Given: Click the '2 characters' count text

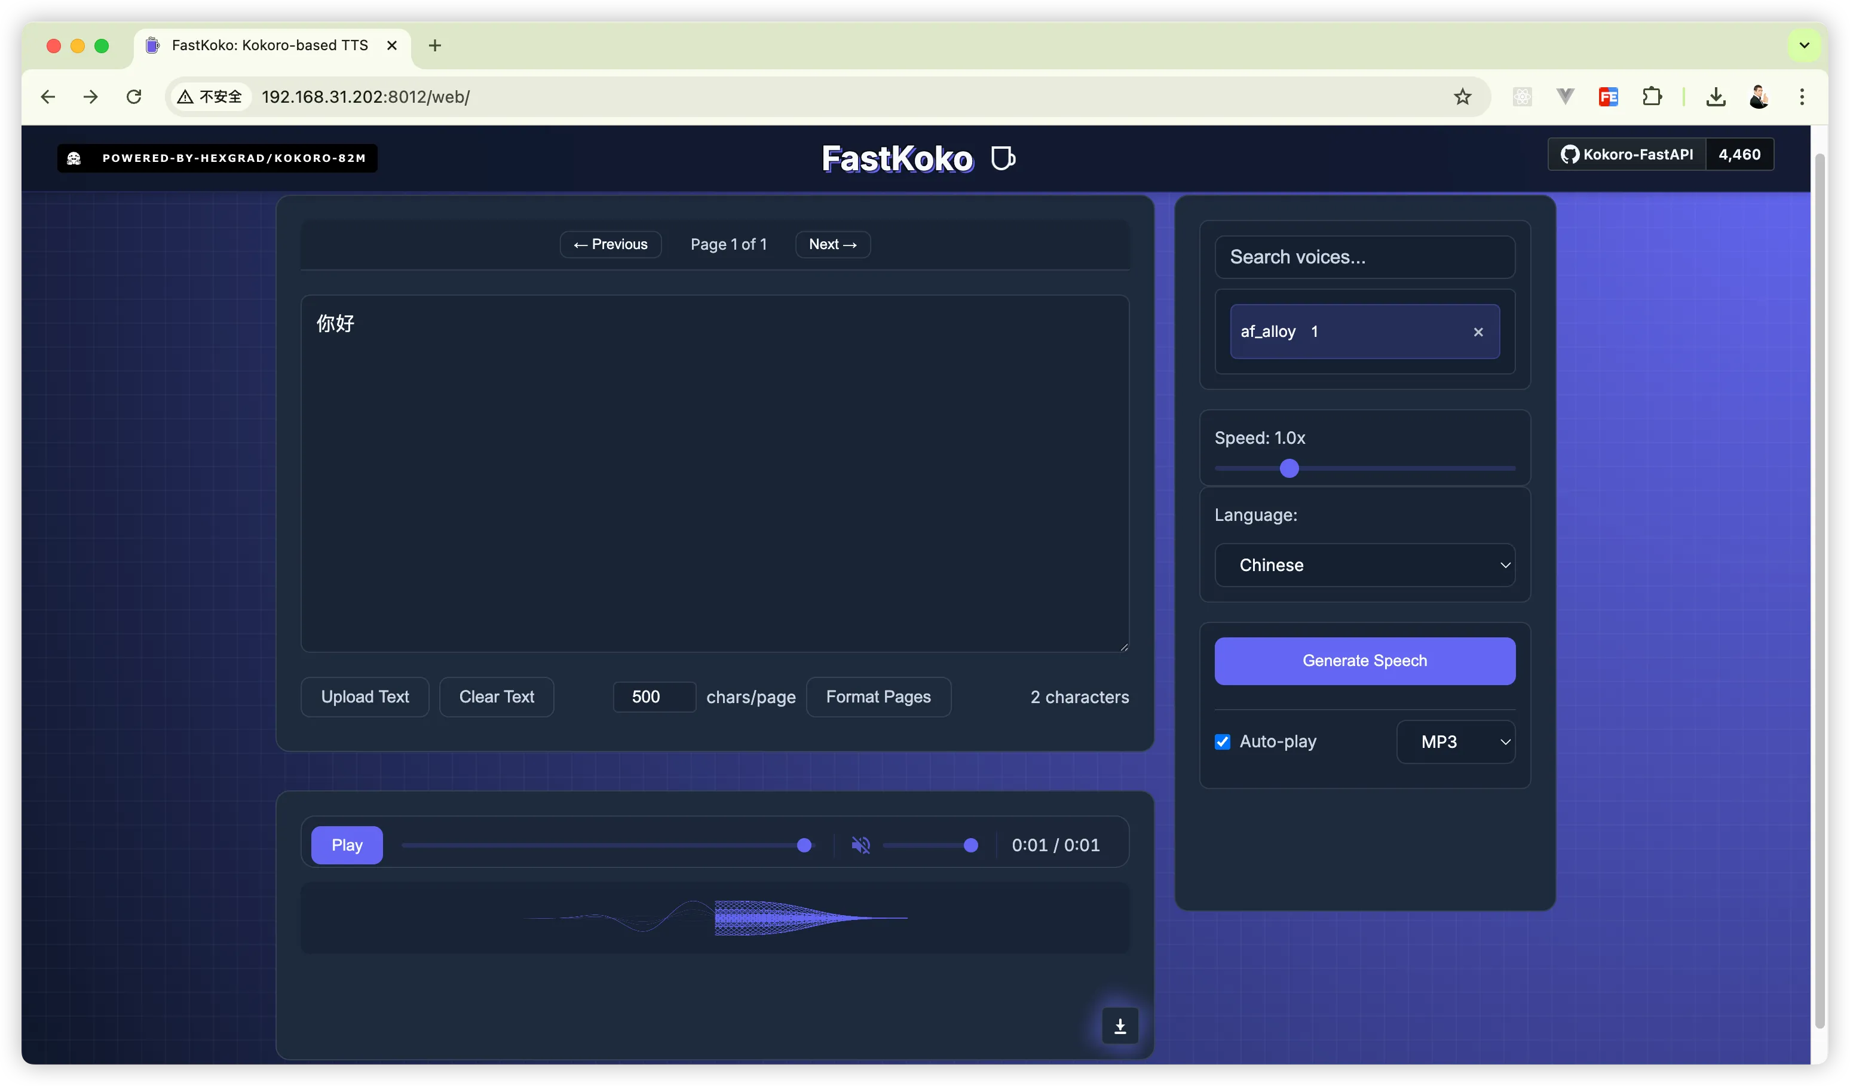Looking at the screenshot, I should pyautogui.click(x=1079, y=697).
